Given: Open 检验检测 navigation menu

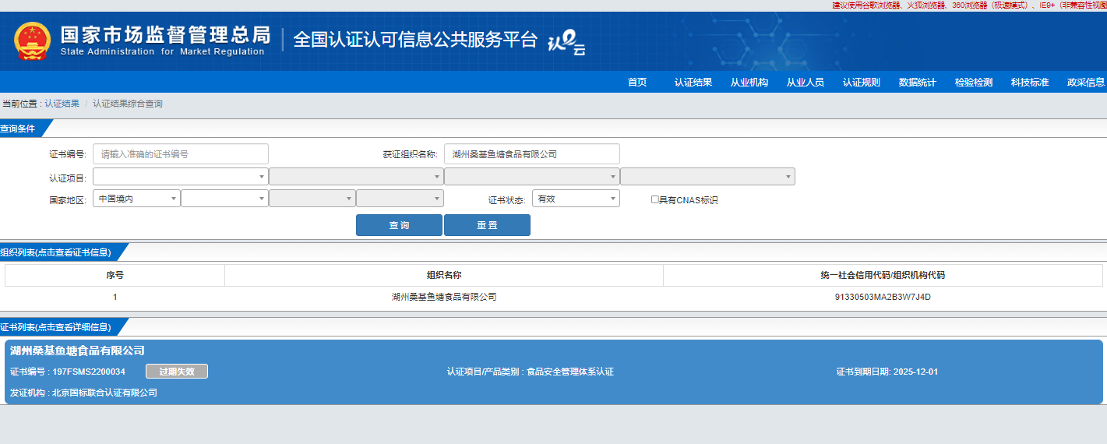Looking at the screenshot, I should pyautogui.click(x=974, y=83).
